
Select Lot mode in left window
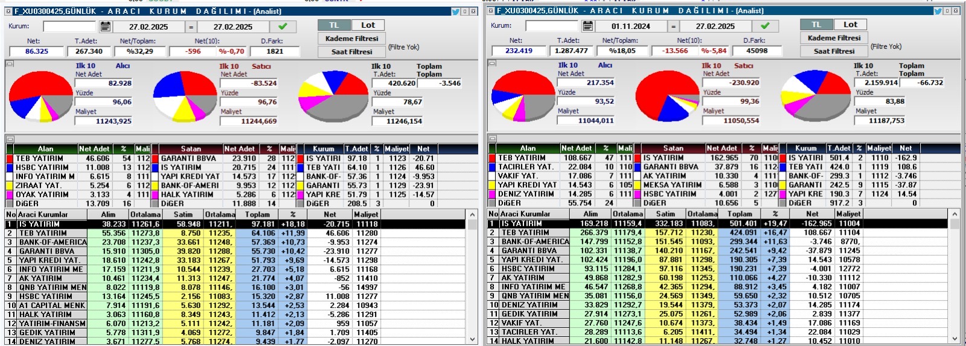point(368,25)
